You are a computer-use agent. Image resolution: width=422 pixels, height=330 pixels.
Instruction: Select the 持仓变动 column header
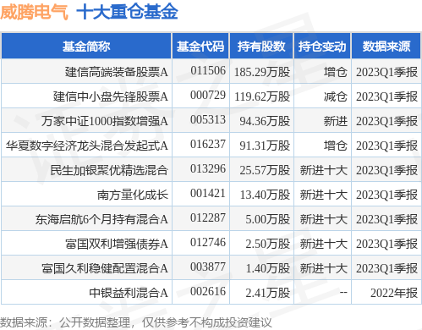(x=322, y=47)
